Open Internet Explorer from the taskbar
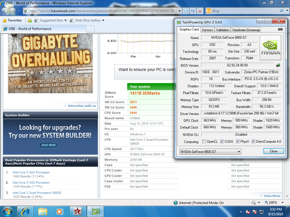Image resolution: width=290 pixels, height=217 pixels. pyautogui.click(x=25, y=211)
